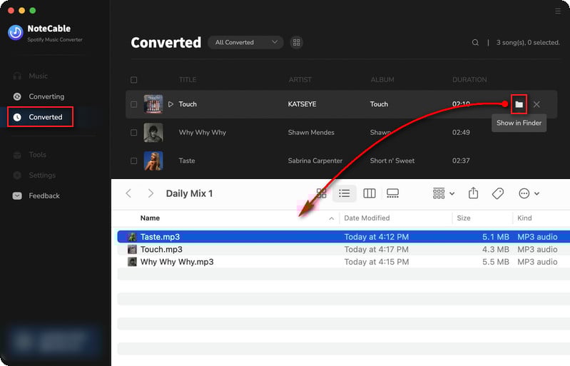This screenshot has height=366, width=570.
Task: Select Why Why Why.mp3 in Finder
Action: pos(344,262)
